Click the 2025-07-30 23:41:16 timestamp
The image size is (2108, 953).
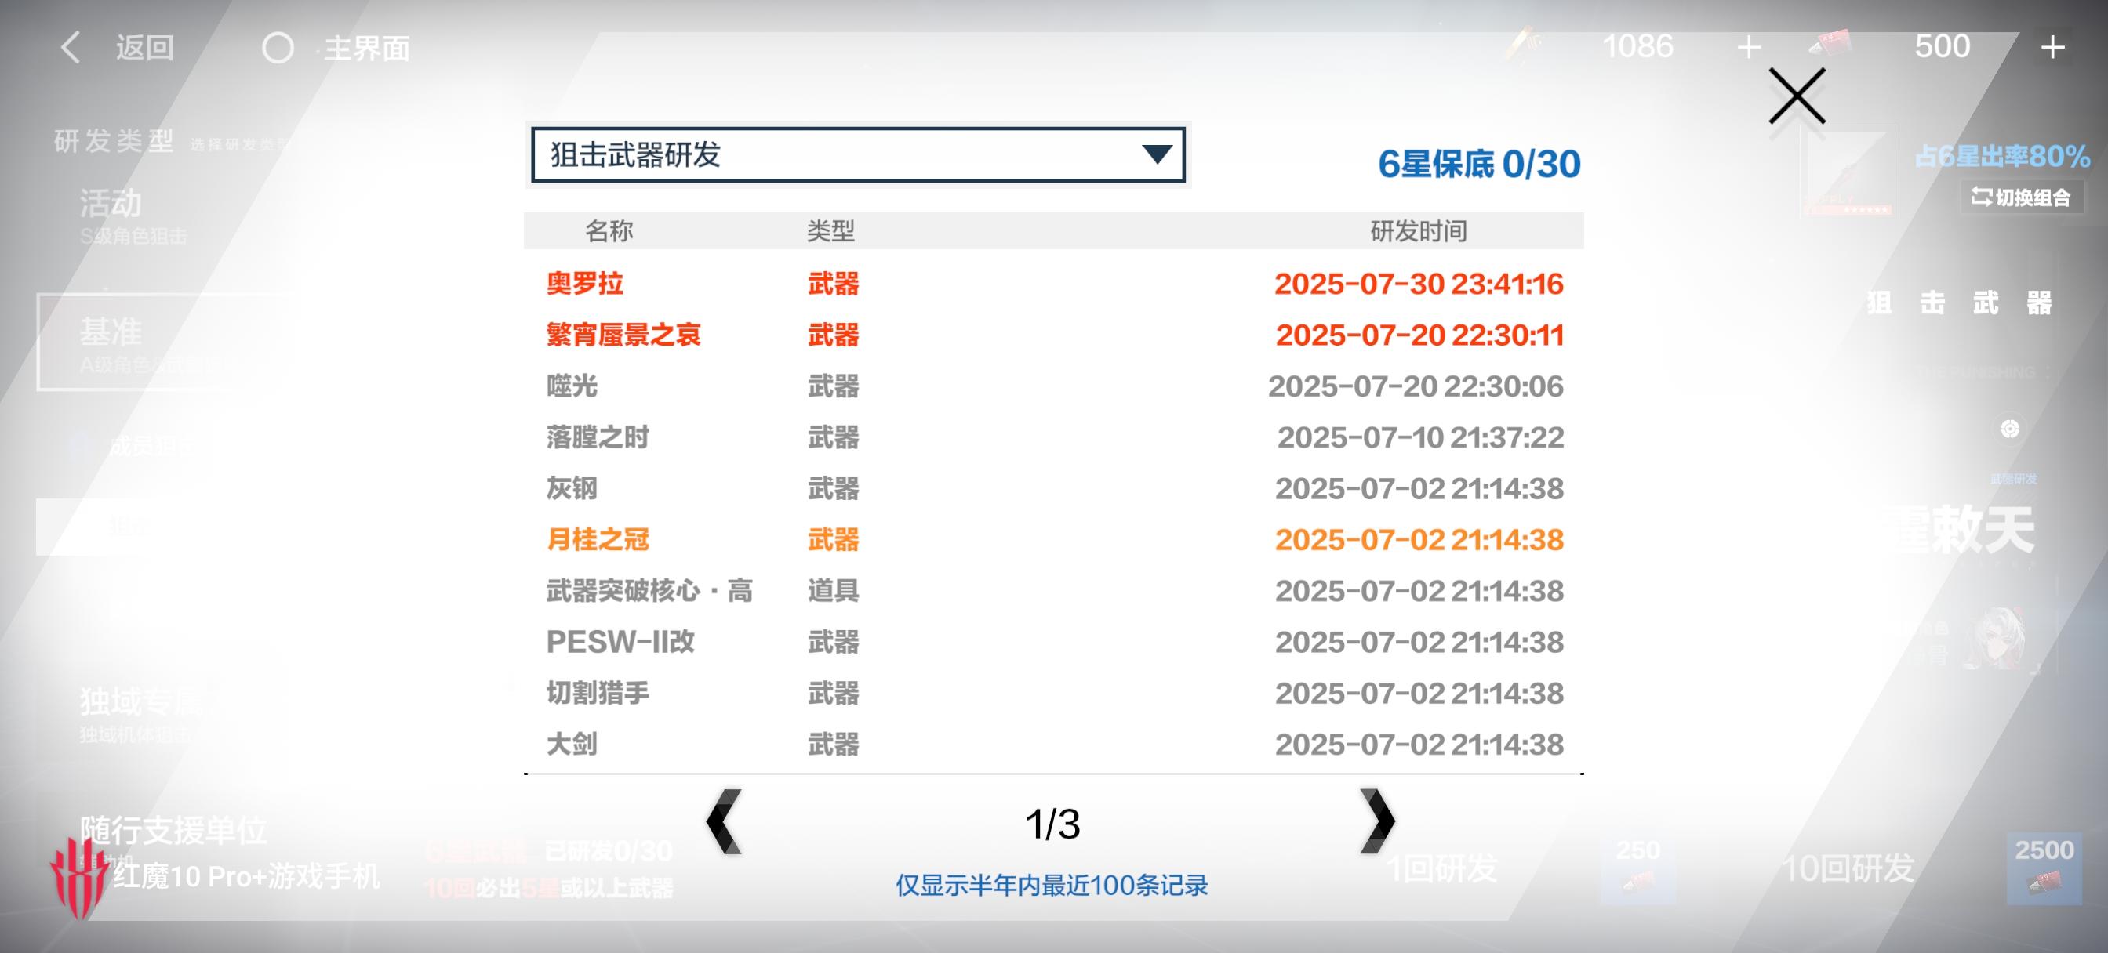pos(1419,284)
